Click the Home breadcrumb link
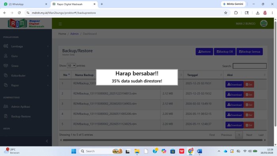277x156 pixels. coord(62,34)
